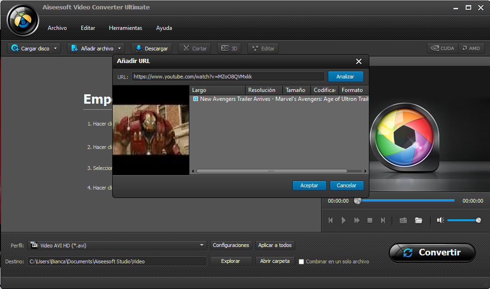The height and width of the screenshot is (289, 490).
Task: Open the Archivo menu
Action: click(57, 28)
